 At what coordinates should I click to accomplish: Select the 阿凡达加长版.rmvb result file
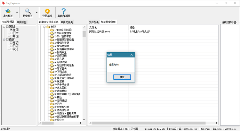[x=99, y=32]
